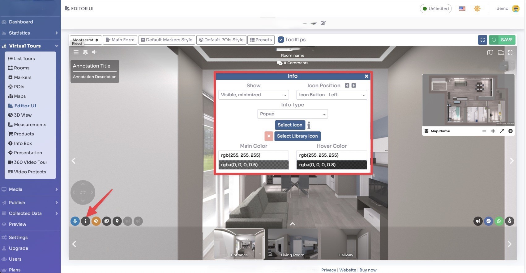Open Editor UI in the sidebar

click(x=25, y=106)
